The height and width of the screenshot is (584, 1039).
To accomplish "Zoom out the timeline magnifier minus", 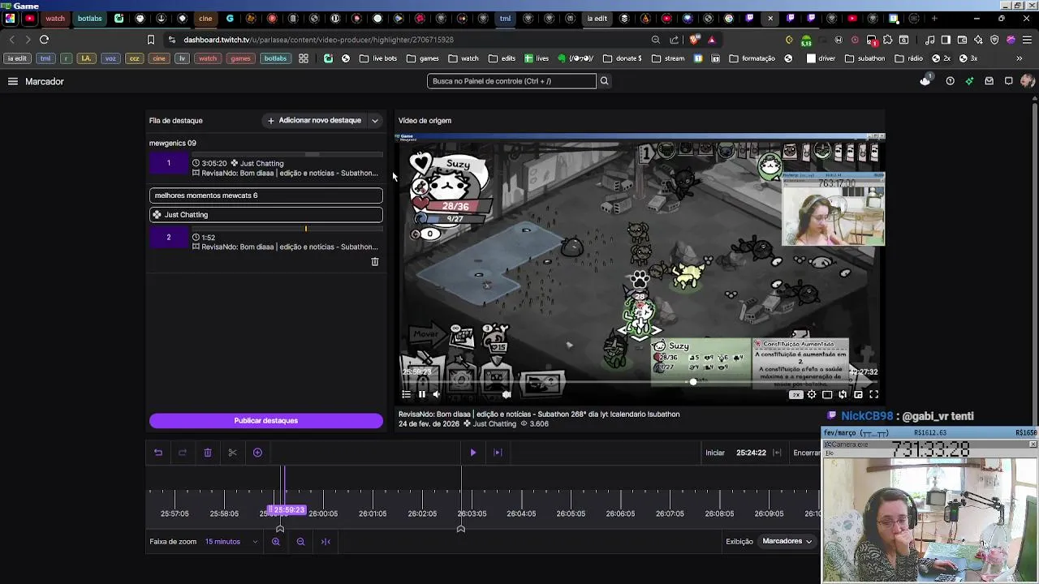I will pyautogui.click(x=300, y=542).
